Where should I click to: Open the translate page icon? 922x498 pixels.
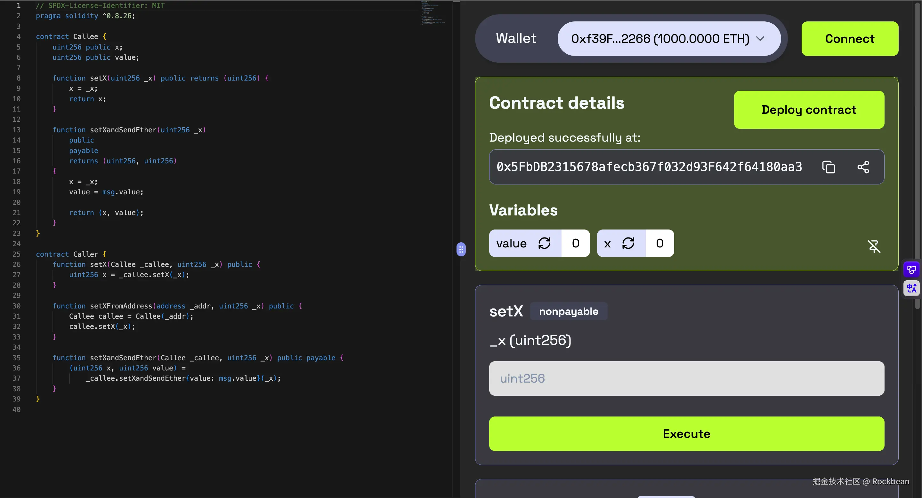pyautogui.click(x=911, y=288)
